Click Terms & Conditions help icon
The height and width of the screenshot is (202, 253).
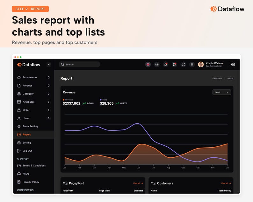pyautogui.click(x=19, y=166)
